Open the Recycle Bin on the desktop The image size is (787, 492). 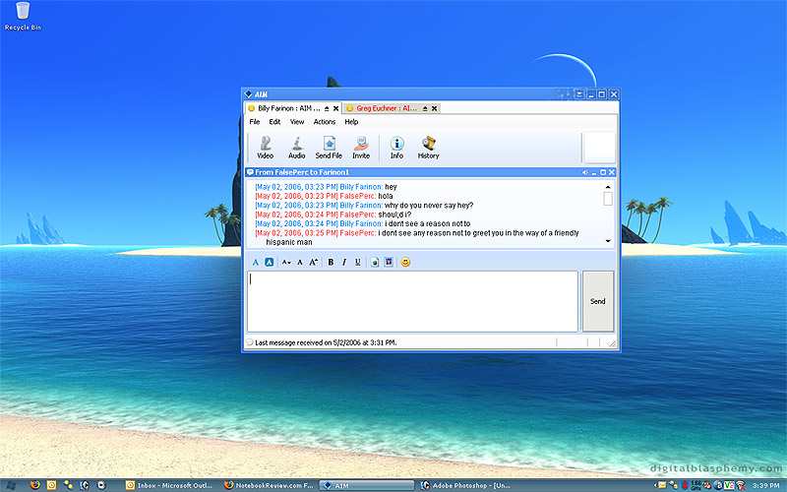click(23, 16)
